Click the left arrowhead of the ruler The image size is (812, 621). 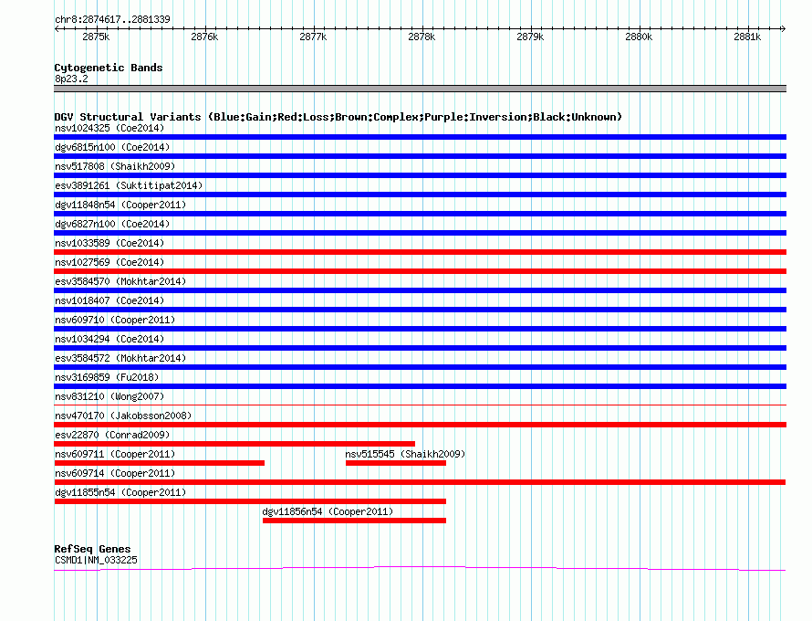[x=57, y=28]
